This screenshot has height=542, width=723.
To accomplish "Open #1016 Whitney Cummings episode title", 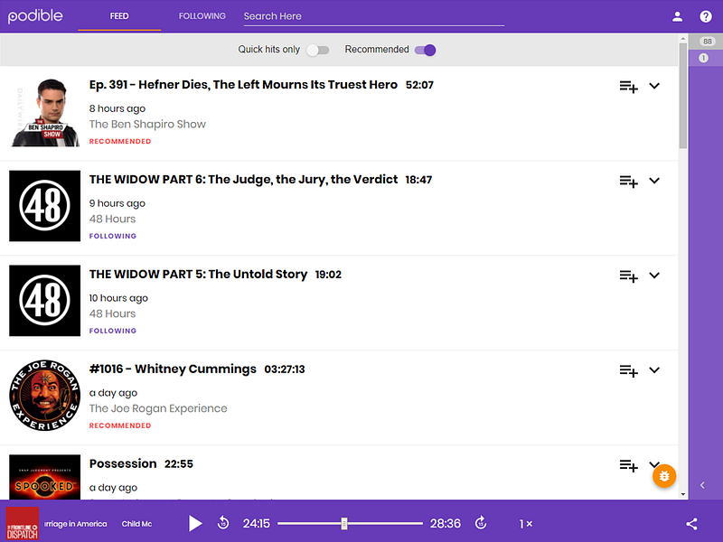I will 173,369.
